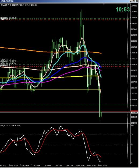The width and height of the screenshot is (139, 168).
Task: Click the green 10:53 timer label
Action: 123,9
